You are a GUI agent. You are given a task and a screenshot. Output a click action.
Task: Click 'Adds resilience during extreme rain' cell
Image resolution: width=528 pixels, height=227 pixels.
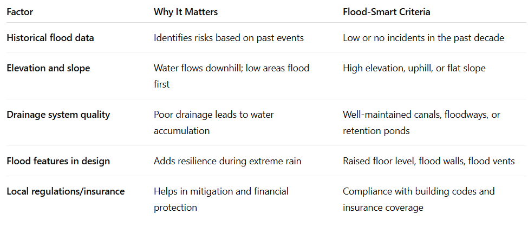(227, 161)
